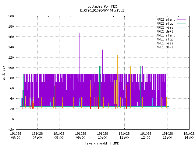Click the x-axis tick label 191028 06:00
Screen dimensions: 195x146
point(16,135)
